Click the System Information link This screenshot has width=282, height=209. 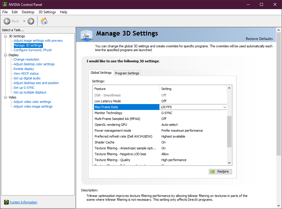(x=23, y=202)
